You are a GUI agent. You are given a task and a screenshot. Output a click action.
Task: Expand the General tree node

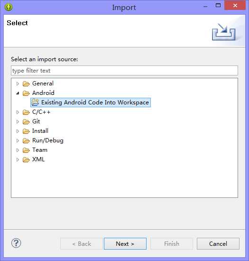click(x=18, y=84)
